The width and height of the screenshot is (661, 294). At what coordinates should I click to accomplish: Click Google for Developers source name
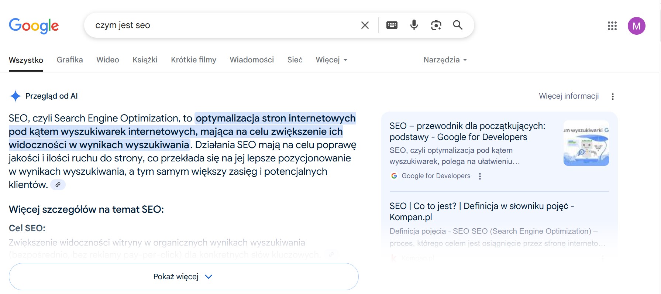pos(436,176)
